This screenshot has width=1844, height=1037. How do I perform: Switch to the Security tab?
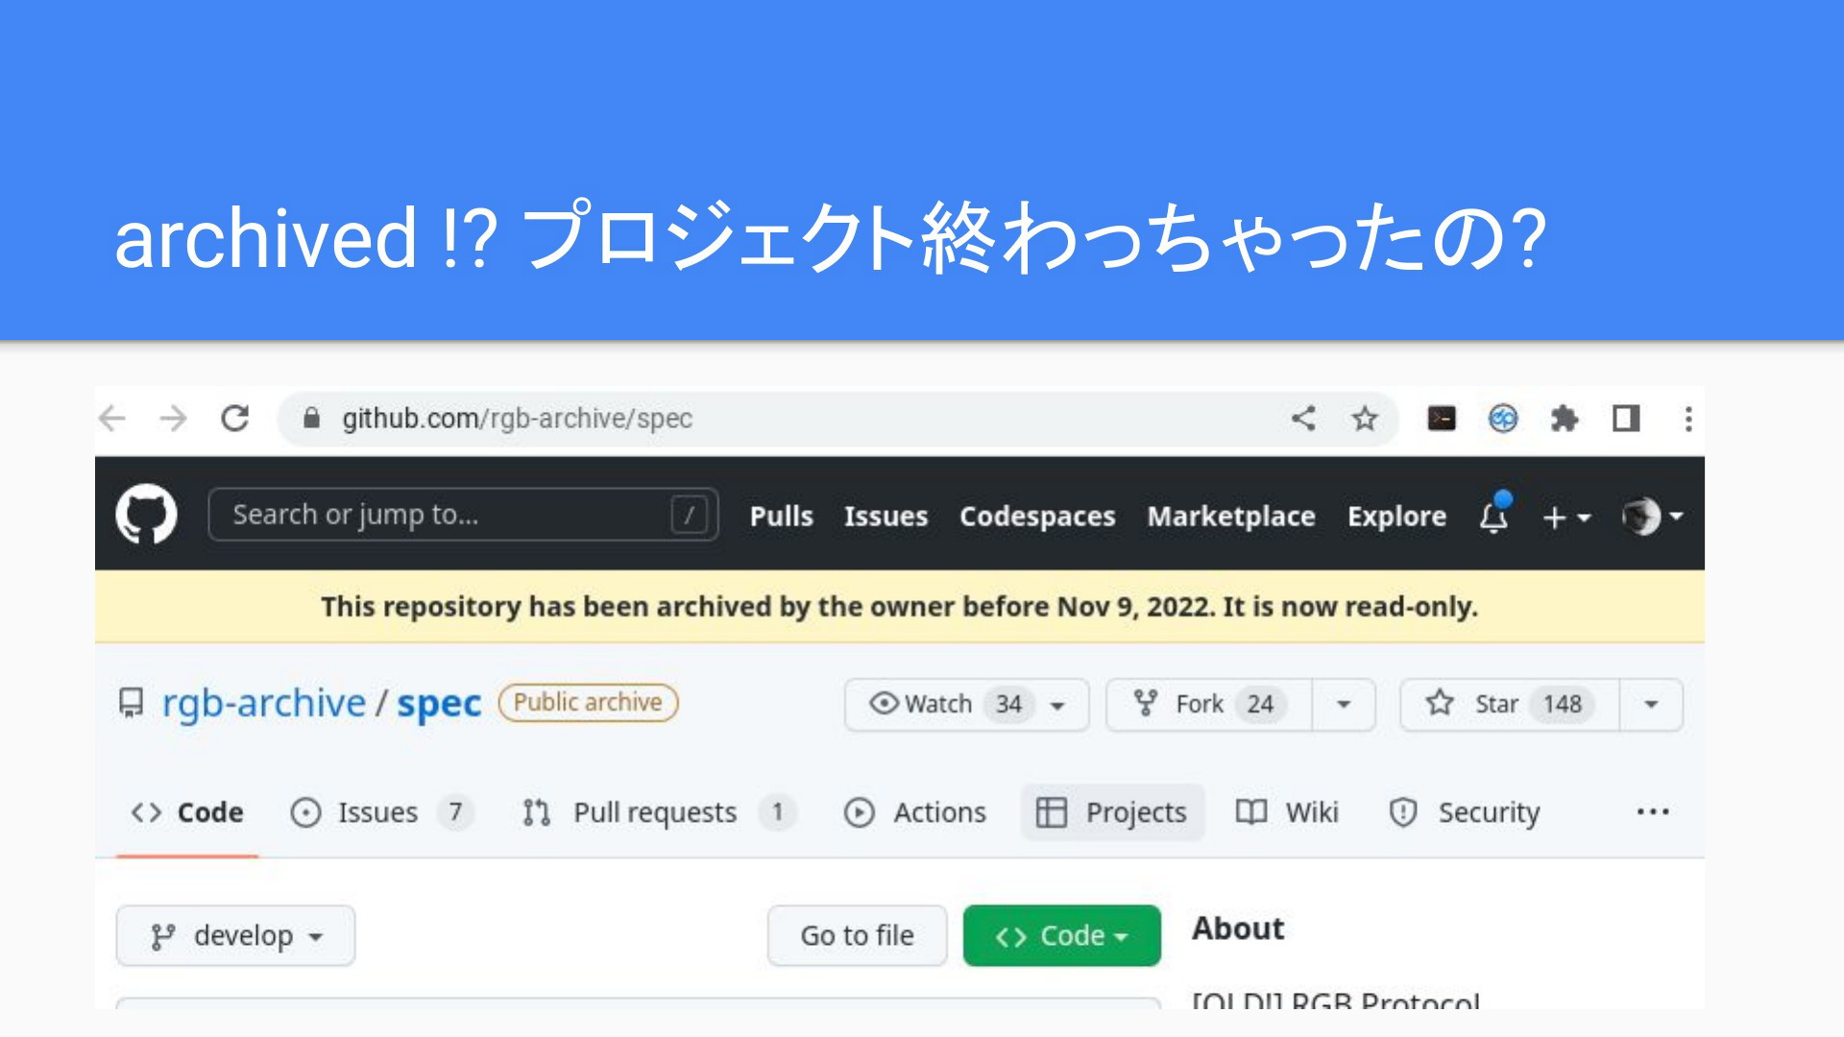pyautogui.click(x=1465, y=812)
